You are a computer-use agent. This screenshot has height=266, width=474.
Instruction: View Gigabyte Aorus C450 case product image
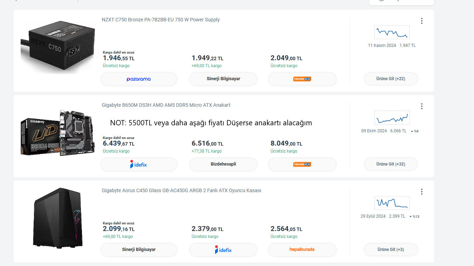pyautogui.click(x=58, y=218)
